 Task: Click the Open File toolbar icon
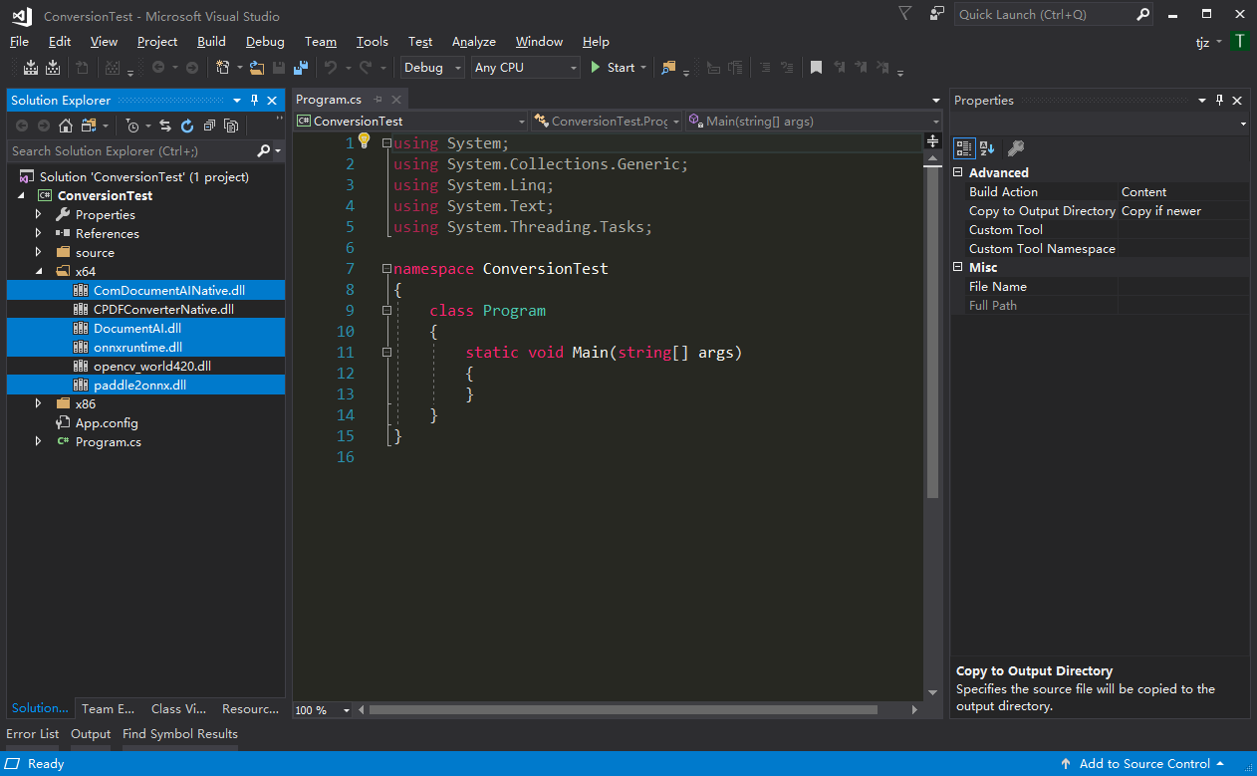(257, 68)
